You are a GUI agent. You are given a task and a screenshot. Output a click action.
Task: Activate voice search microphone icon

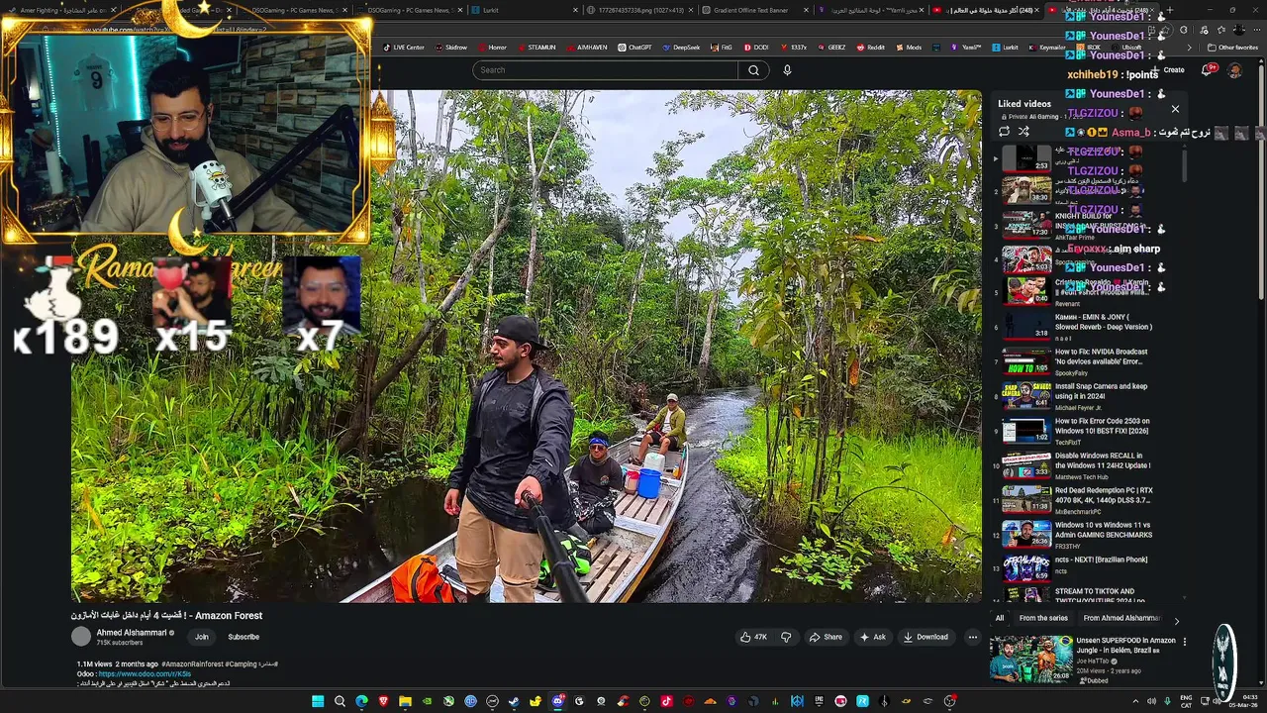point(787,70)
